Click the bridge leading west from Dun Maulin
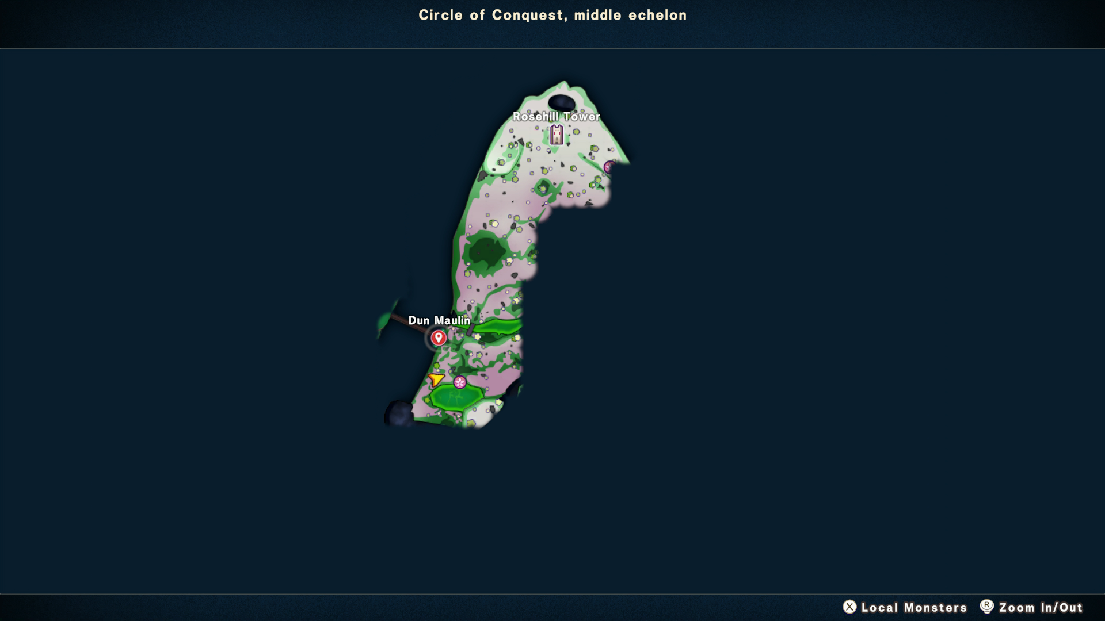Screen dimensions: 1105x621 (408, 323)
